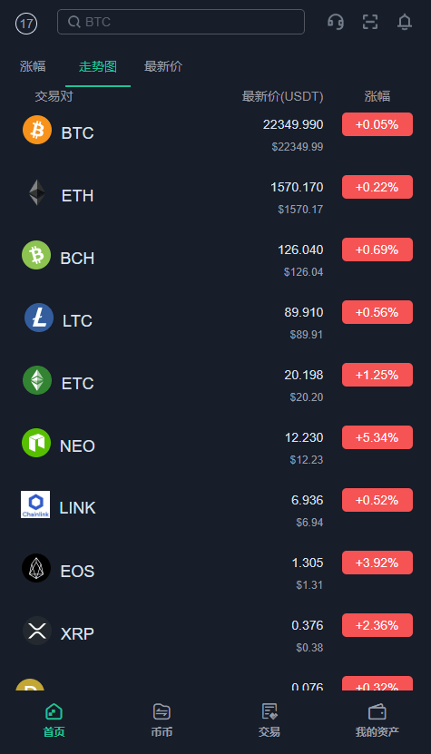Image resolution: width=431 pixels, height=754 pixels.
Task: Open the 币币 bottom navigation tab
Action: point(162,720)
